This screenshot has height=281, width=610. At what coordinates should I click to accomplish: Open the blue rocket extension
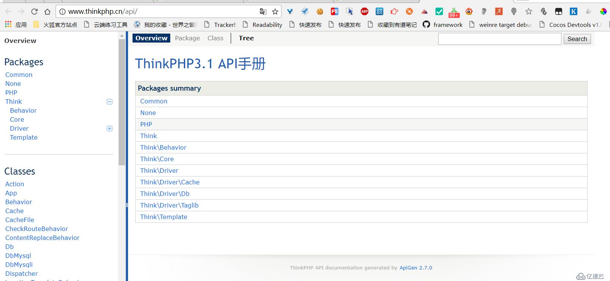click(x=305, y=12)
